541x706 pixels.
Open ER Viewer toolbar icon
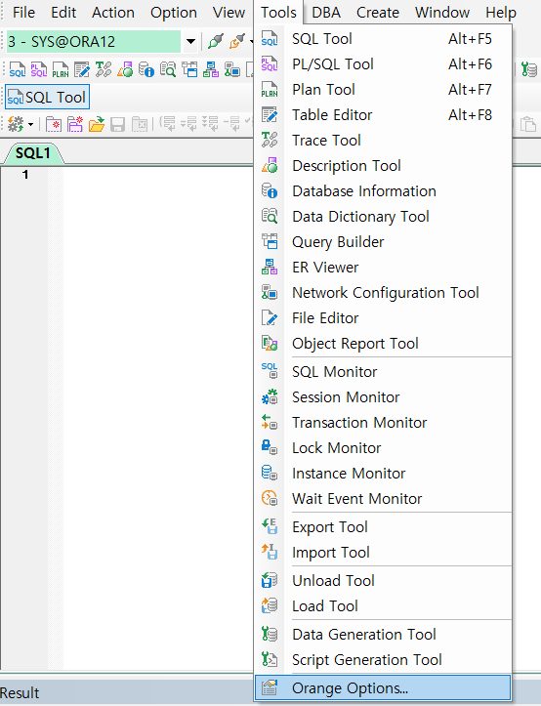[x=211, y=69]
